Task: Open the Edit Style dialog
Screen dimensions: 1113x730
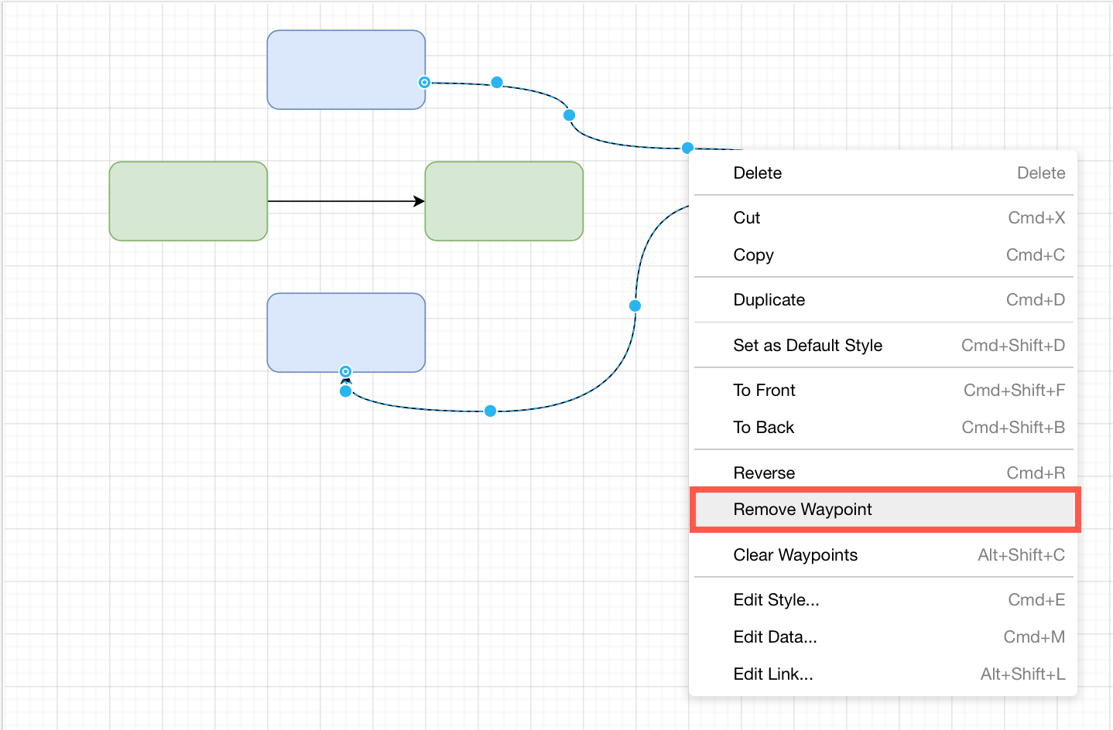Action: point(776,600)
